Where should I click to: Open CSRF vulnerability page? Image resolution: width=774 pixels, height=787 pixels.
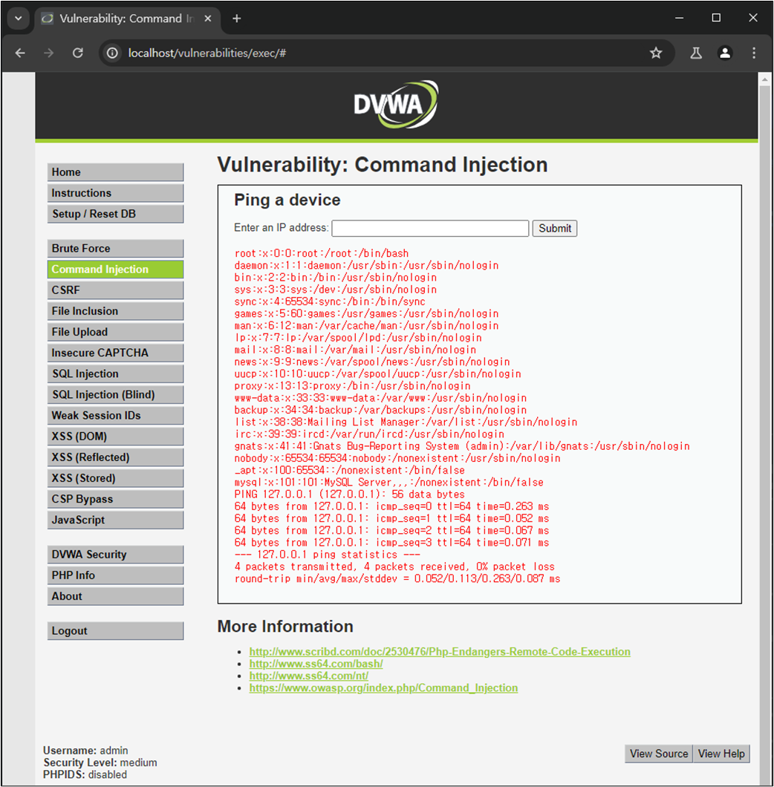coord(116,290)
